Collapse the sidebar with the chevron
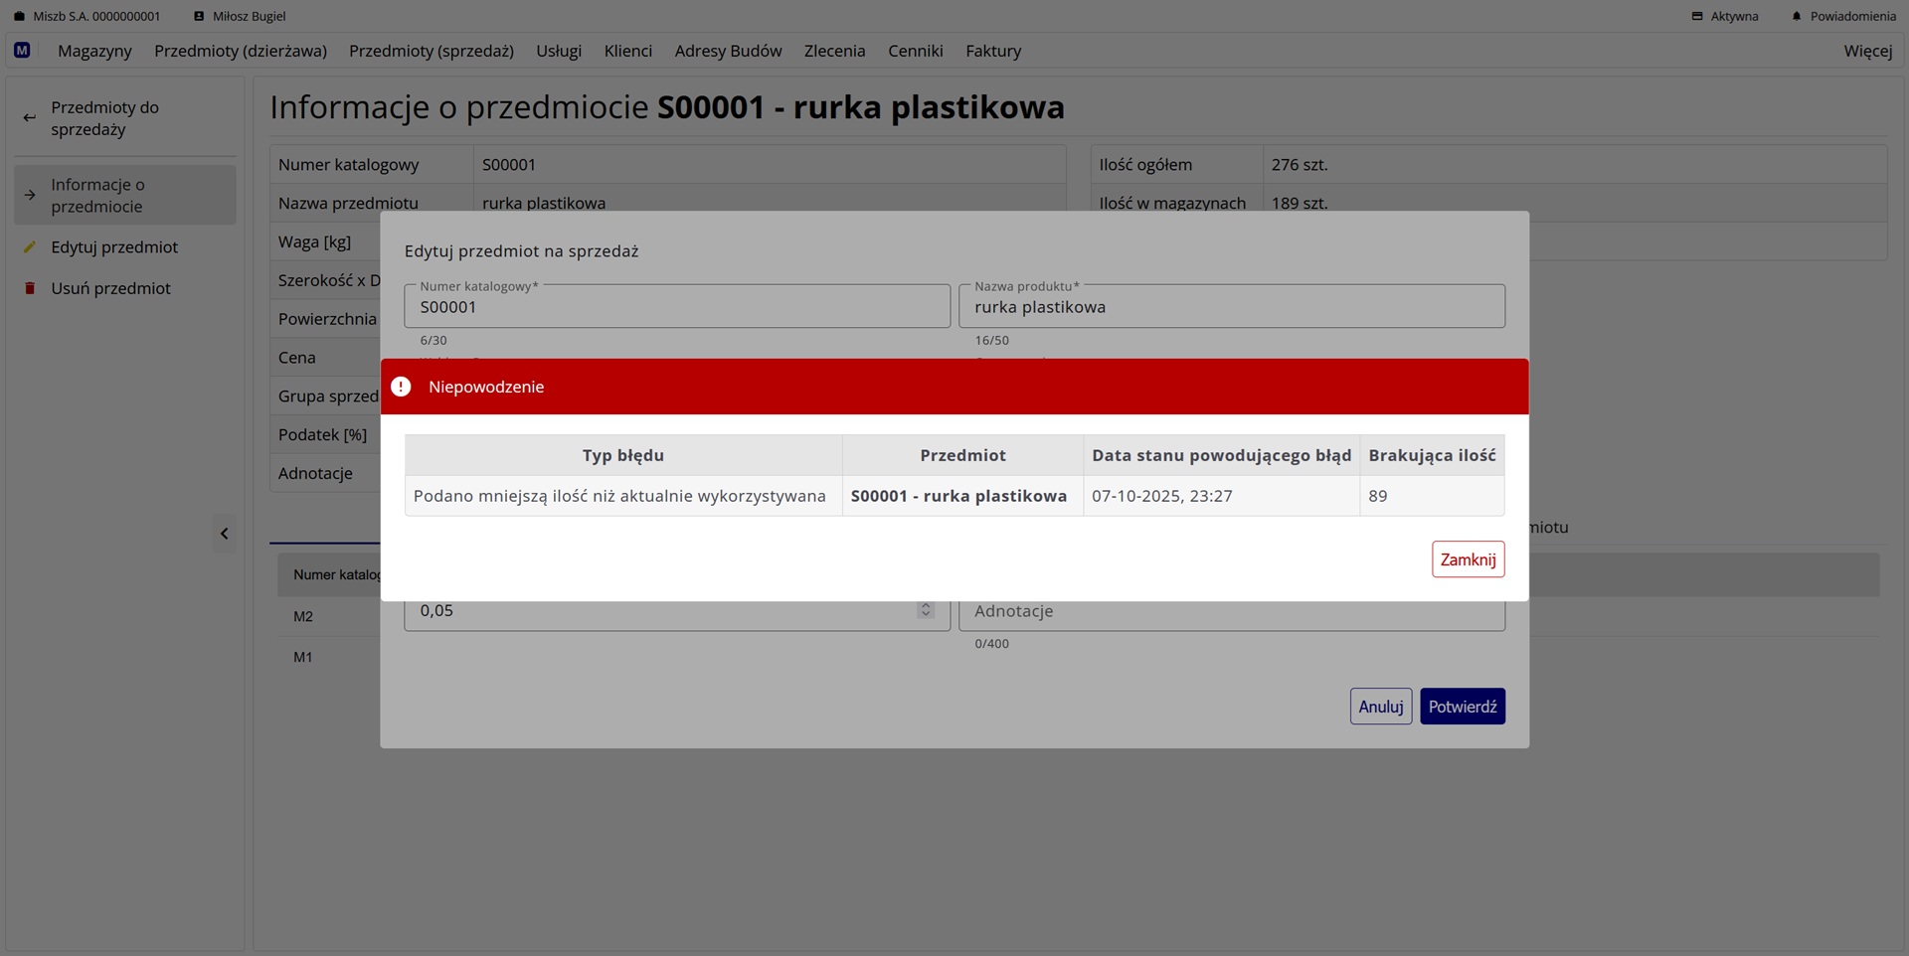Screen dimensions: 1909x956 tap(224, 534)
